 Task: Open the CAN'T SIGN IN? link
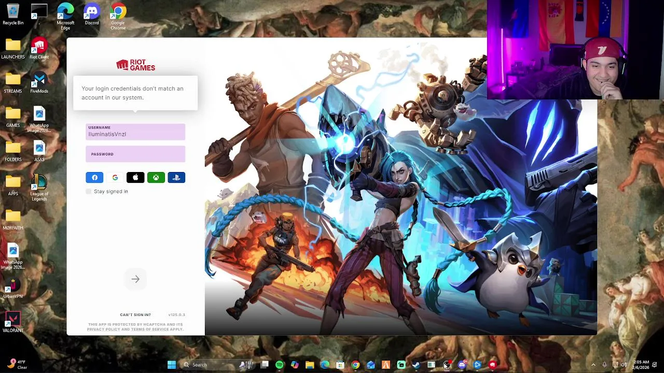(x=135, y=315)
